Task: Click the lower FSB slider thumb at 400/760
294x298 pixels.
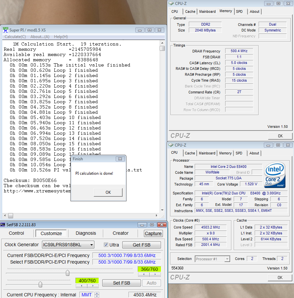Action: tap(40, 284)
